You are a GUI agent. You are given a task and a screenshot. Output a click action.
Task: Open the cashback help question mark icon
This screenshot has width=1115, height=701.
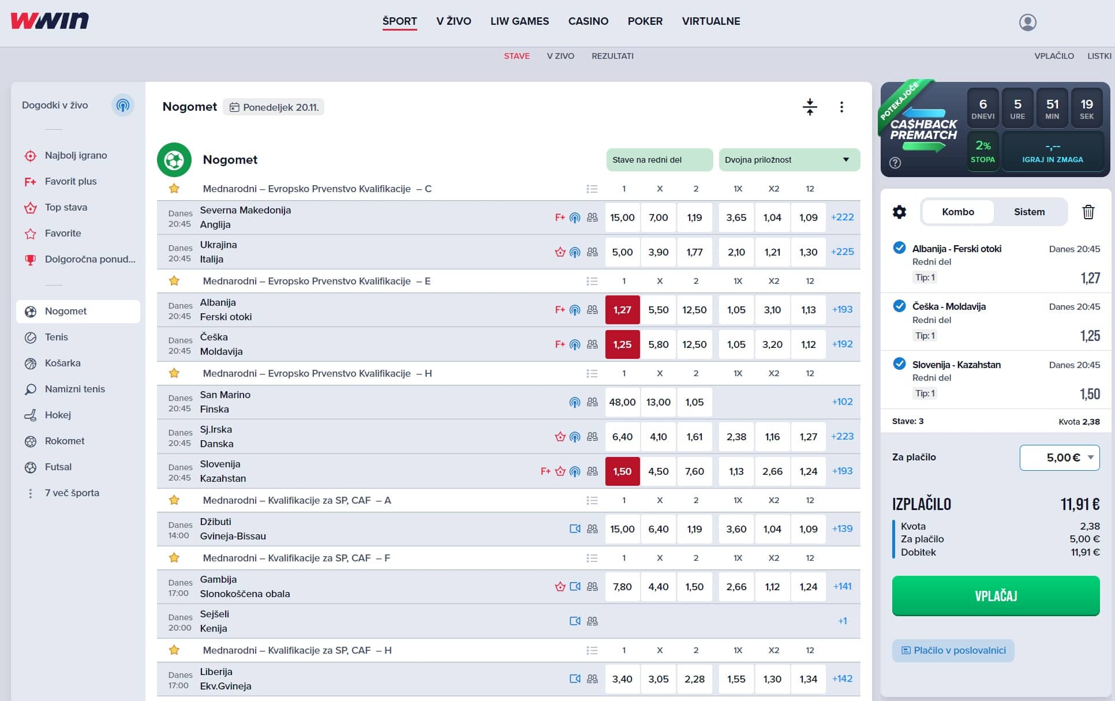coord(895,163)
